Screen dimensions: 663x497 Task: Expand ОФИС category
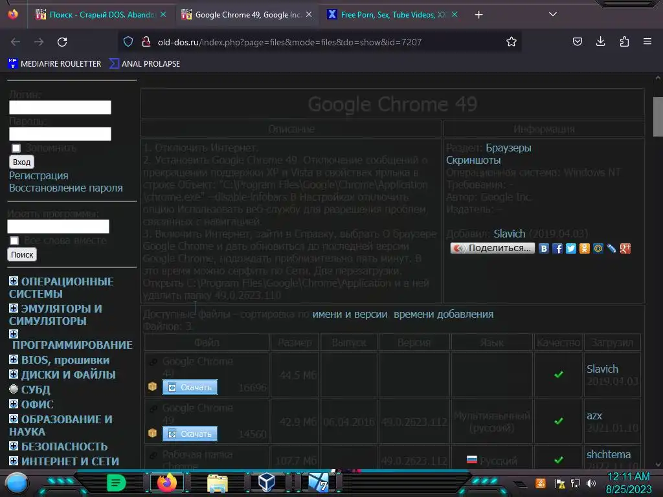click(x=14, y=404)
